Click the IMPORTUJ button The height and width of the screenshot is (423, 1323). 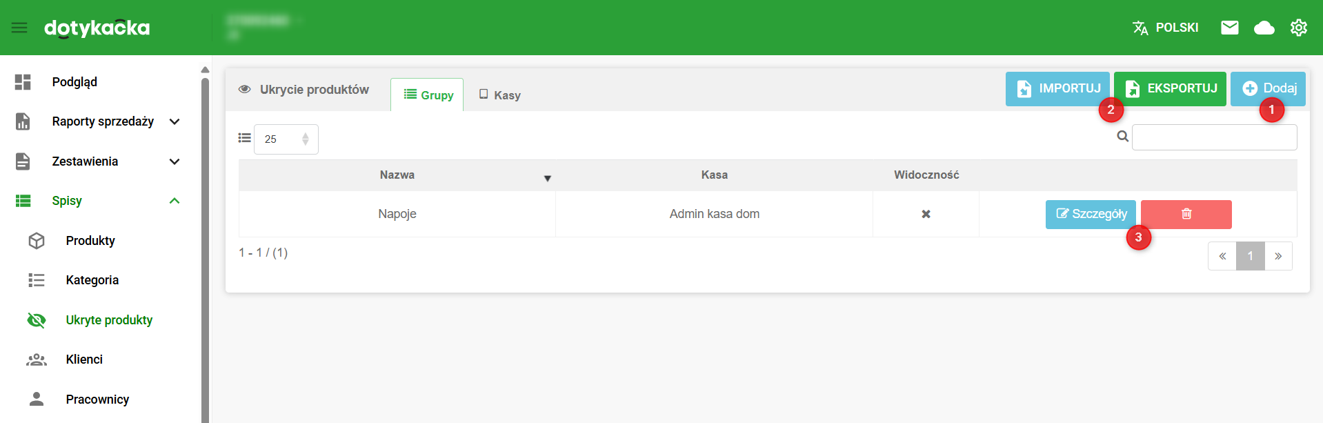coord(1057,88)
